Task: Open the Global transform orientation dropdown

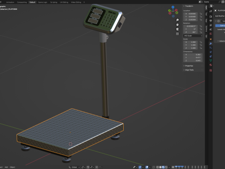Action: (x=74, y=167)
